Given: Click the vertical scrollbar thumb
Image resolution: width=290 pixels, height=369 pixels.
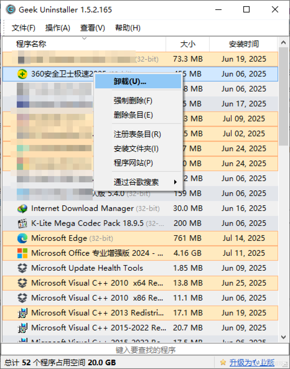Looking at the screenshot, I should click(283, 97).
